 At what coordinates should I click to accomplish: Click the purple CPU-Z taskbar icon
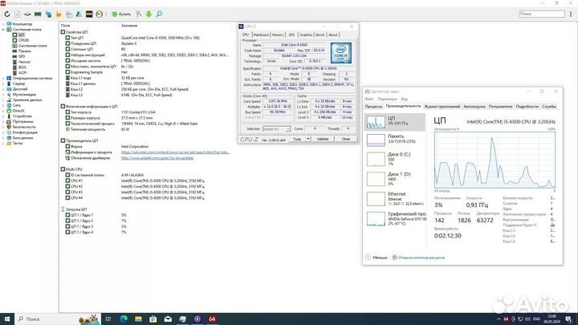pos(197,319)
